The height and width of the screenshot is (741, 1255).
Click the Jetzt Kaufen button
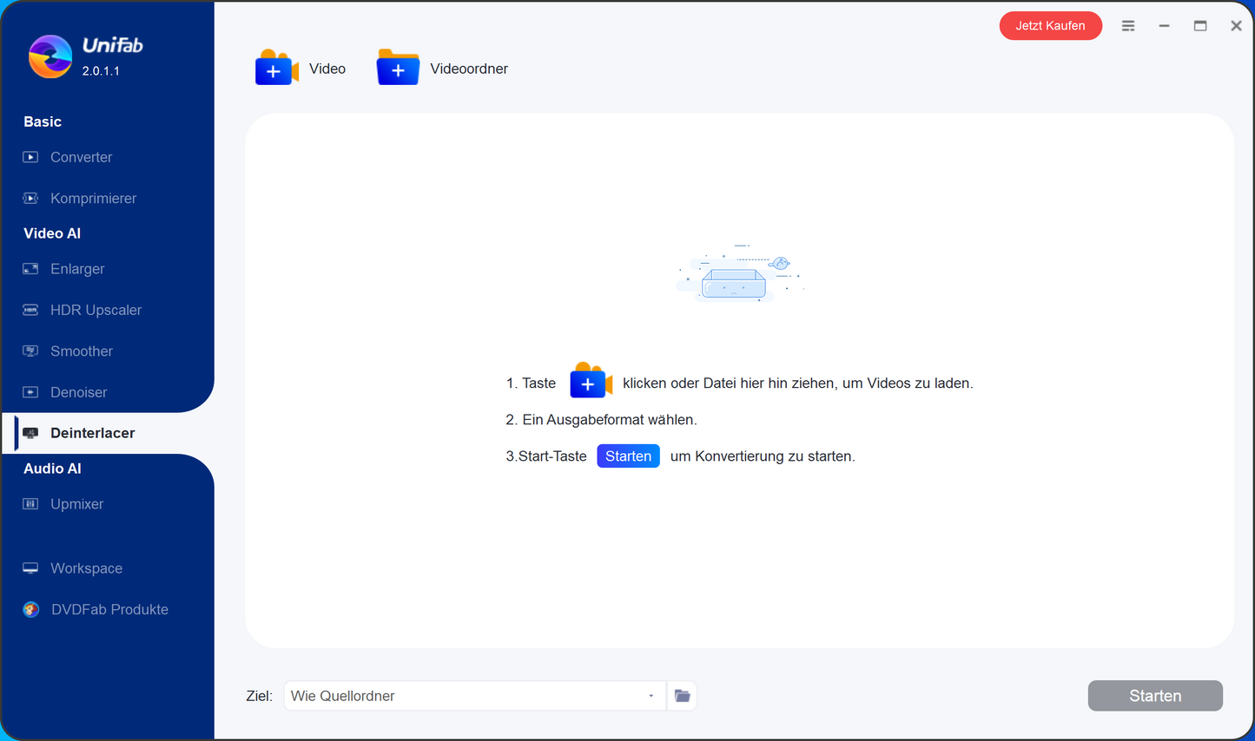(1051, 26)
